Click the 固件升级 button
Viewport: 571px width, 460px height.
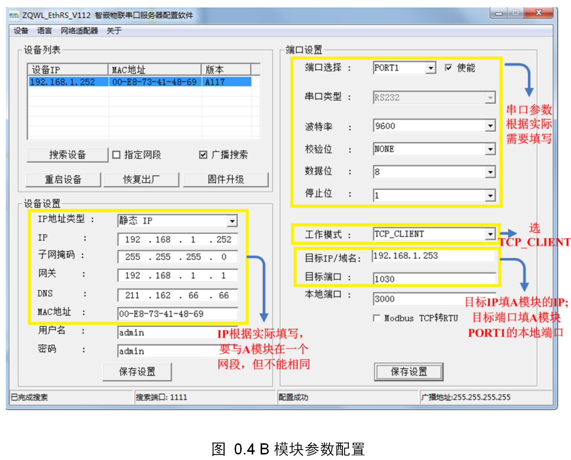pos(226,180)
